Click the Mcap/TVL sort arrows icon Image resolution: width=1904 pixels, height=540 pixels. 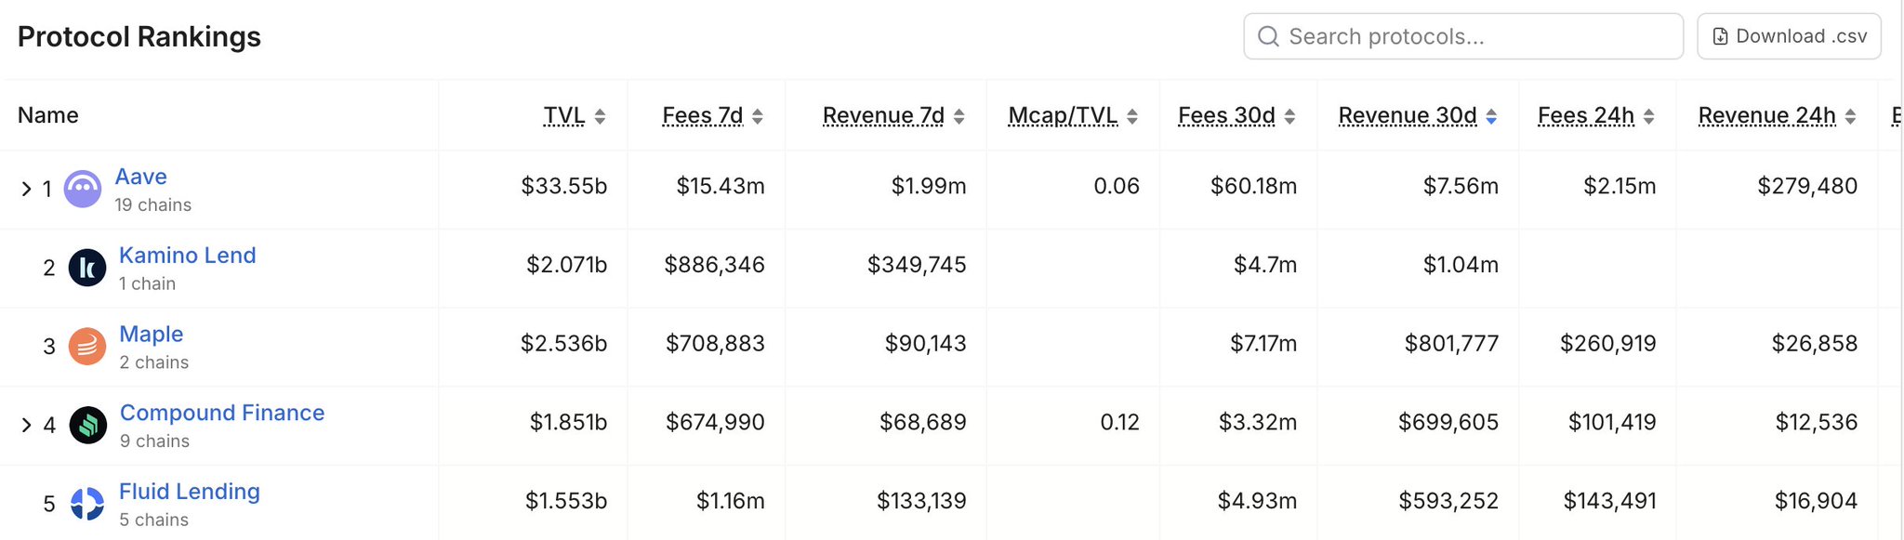pos(1132,116)
